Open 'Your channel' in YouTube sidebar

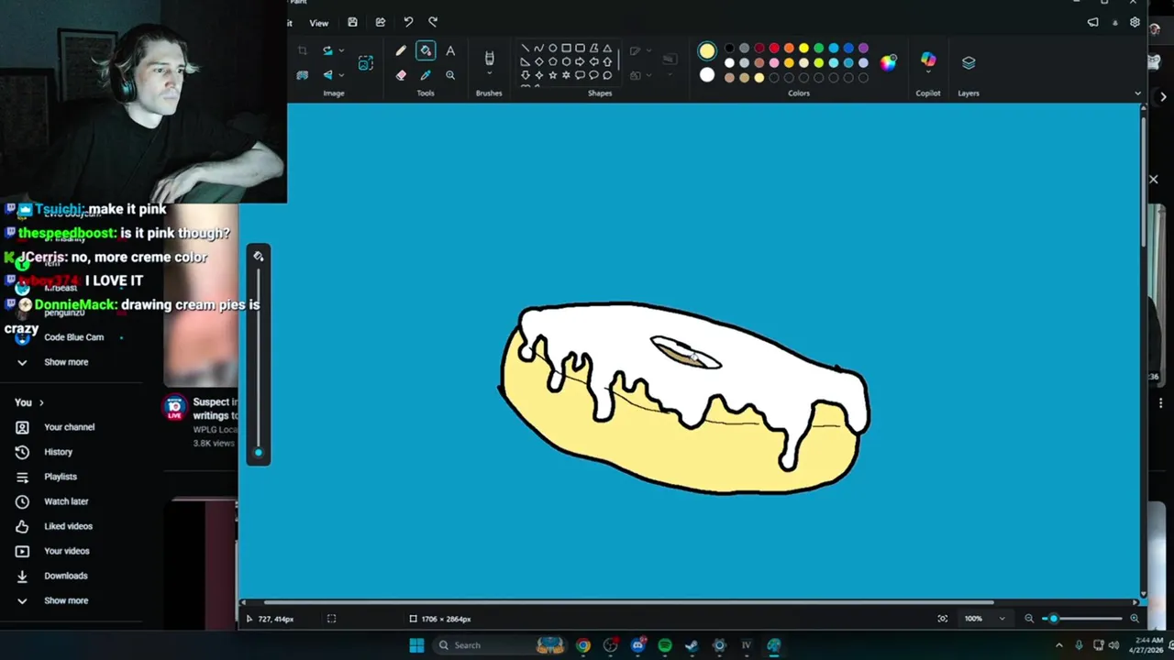pyautogui.click(x=70, y=427)
